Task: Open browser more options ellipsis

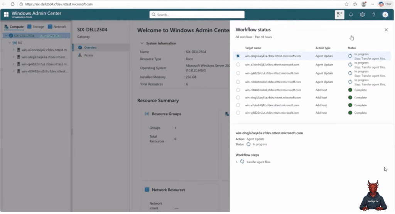Action: (372, 4)
